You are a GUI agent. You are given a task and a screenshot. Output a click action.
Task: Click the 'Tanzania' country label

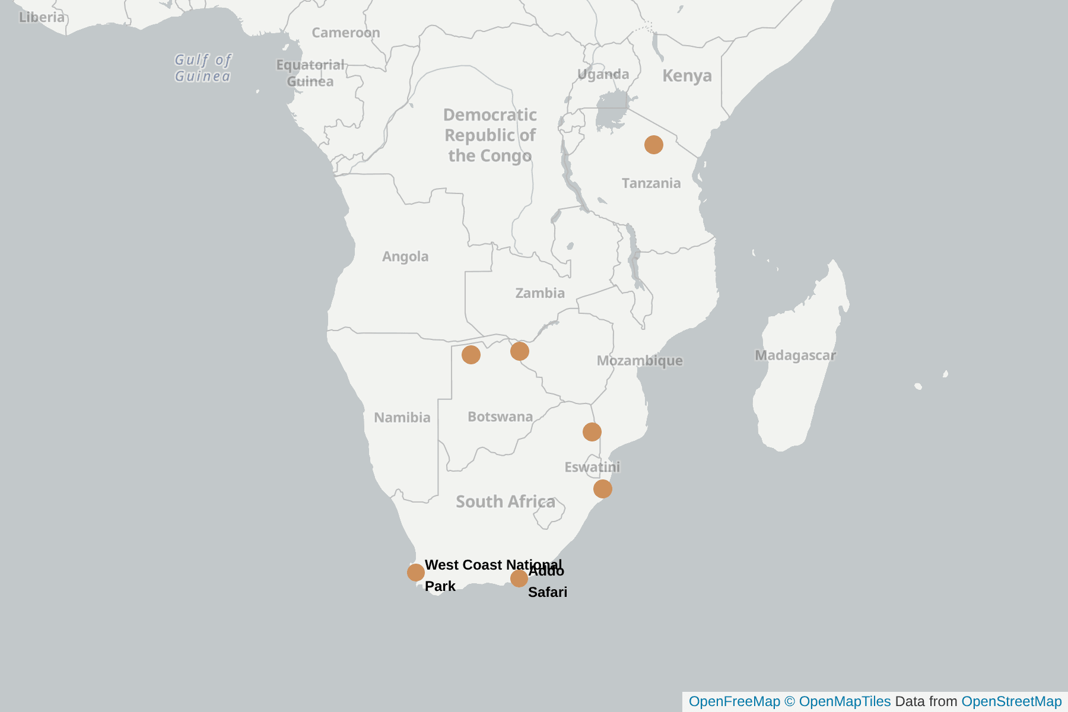[651, 183]
